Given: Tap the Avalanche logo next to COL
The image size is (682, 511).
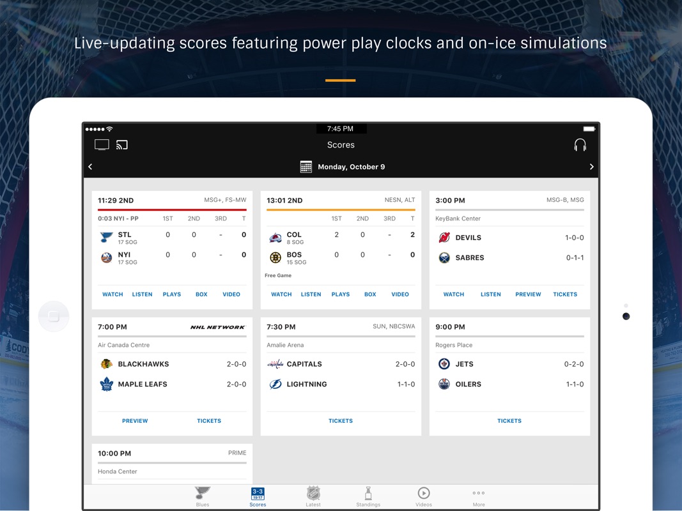Looking at the screenshot, I should [x=275, y=237].
